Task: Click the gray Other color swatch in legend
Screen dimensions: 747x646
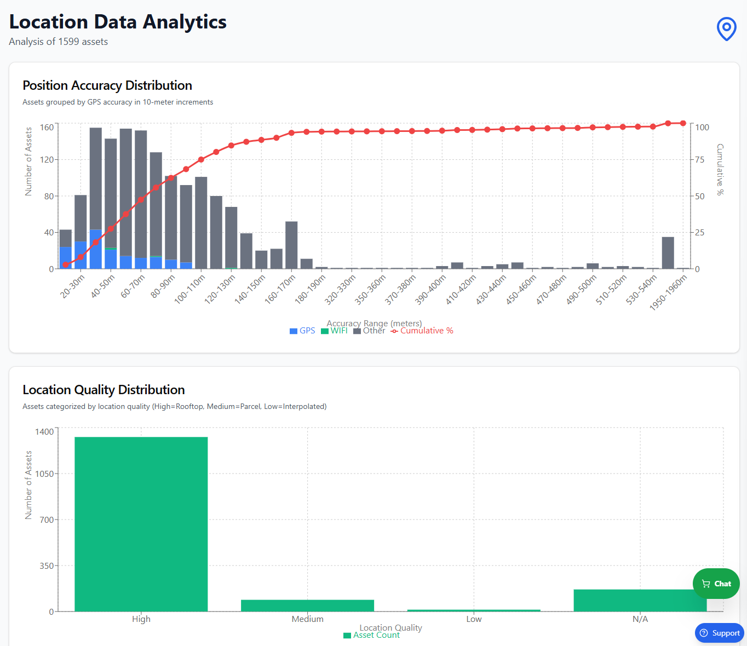Action: (x=357, y=331)
